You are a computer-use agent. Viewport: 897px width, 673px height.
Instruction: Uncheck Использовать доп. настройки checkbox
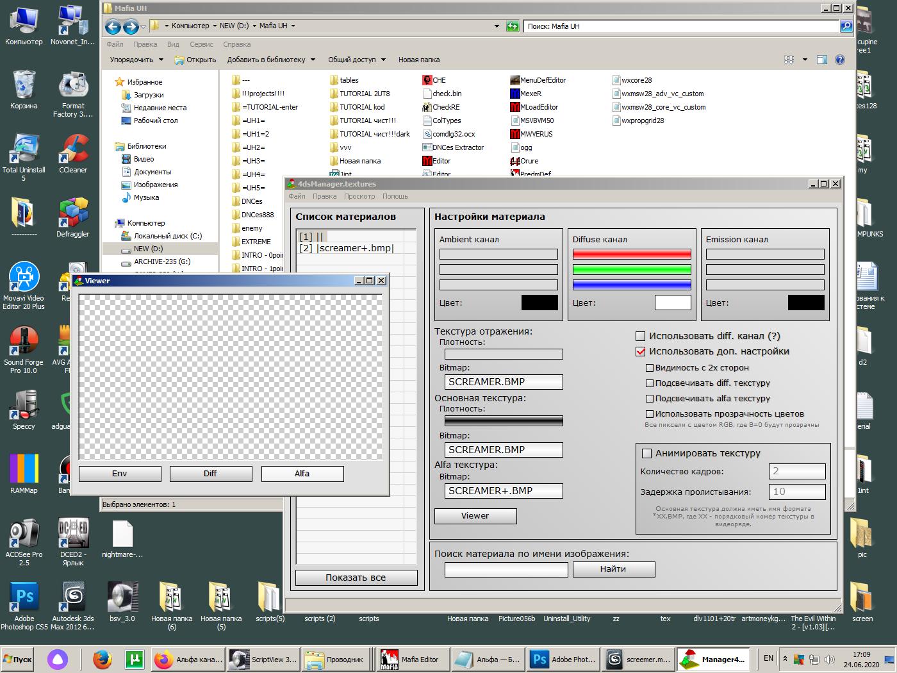640,351
